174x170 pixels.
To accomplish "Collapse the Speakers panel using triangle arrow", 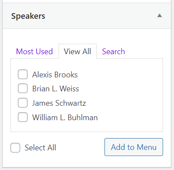I will coord(160,15).
